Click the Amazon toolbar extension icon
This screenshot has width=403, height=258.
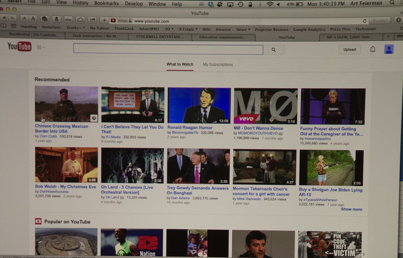(56, 19)
